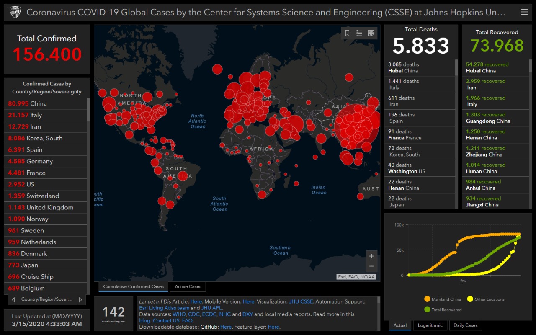
Task: Select US in confirmed cases list
Action: [46, 184]
